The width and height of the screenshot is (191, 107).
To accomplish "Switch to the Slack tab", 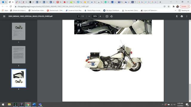I will point(18,2).
